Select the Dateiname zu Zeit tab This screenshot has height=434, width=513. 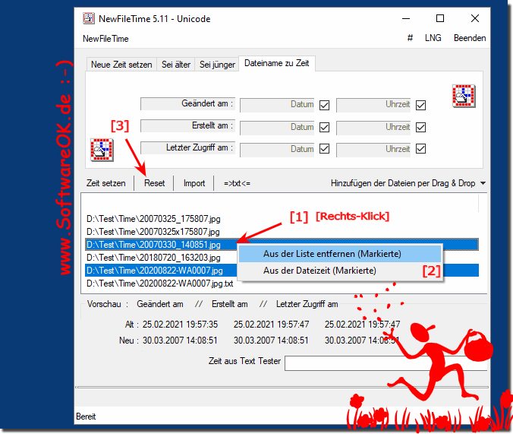tap(277, 63)
